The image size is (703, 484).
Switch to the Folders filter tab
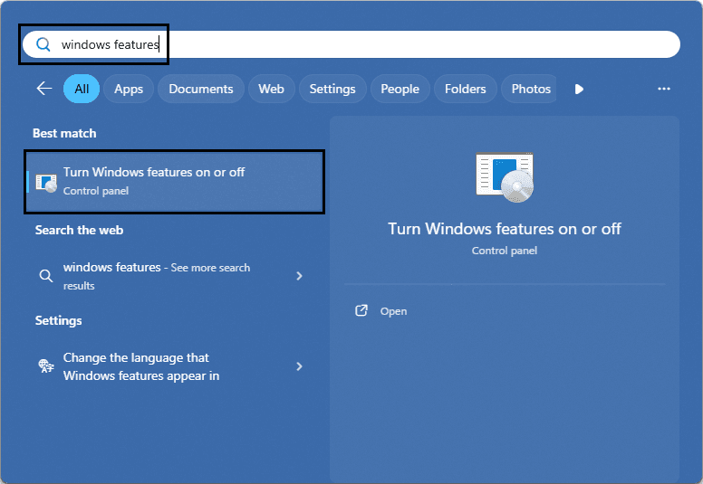click(x=466, y=89)
